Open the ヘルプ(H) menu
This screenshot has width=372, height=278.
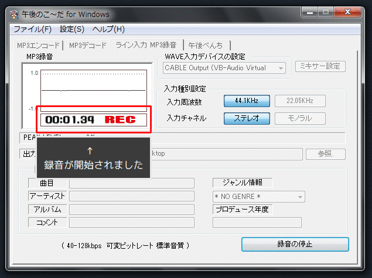(108, 29)
